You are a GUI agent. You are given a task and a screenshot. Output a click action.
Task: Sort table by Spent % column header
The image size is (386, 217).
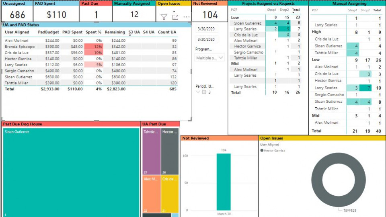coord(93,32)
